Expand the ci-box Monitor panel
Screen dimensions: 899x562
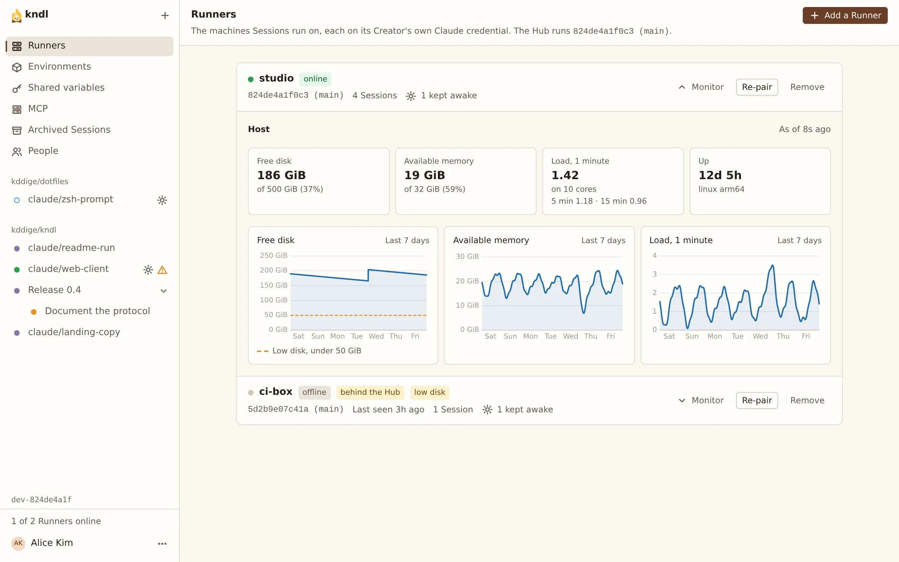coord(701,400)
